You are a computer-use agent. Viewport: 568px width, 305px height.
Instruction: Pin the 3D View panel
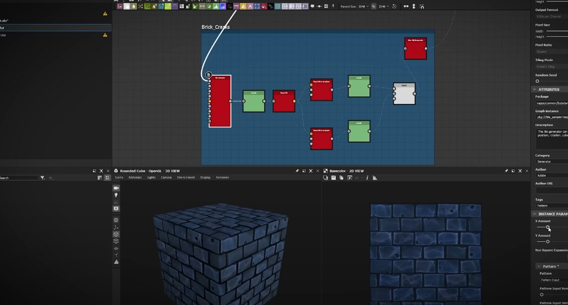(x=297, y=171)
